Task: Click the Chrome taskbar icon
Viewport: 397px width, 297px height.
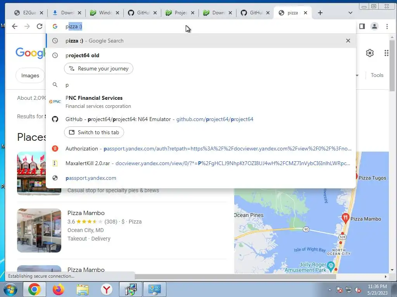Action: (35, 289)
